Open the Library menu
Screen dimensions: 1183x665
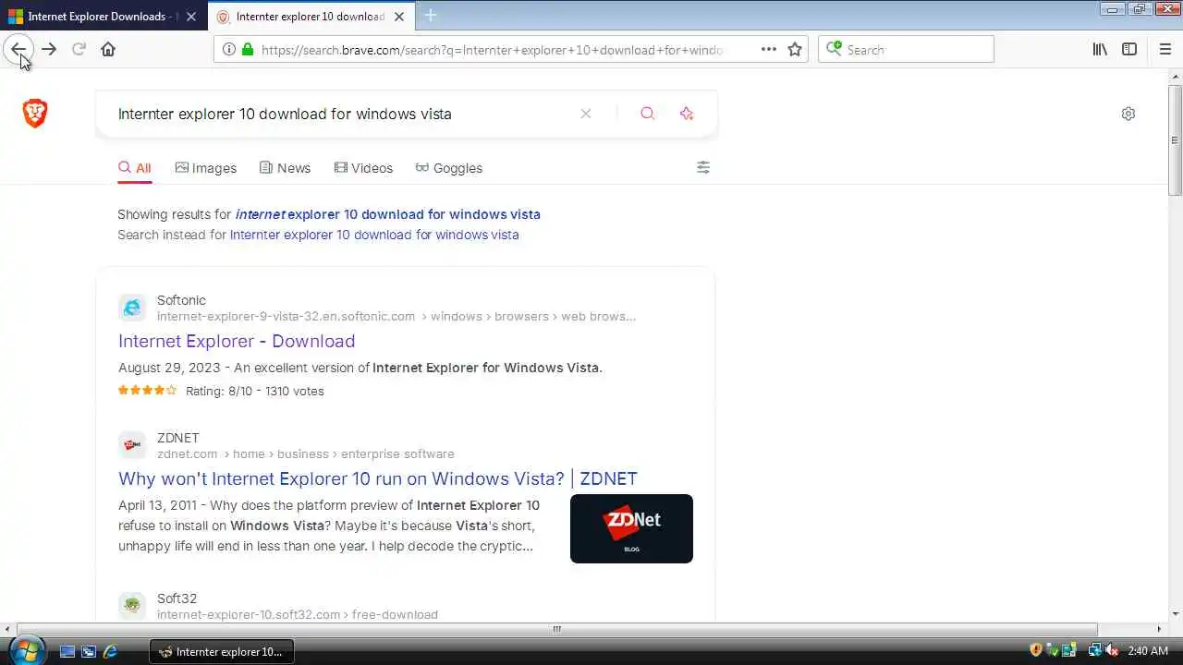(x=1100, y=50)
